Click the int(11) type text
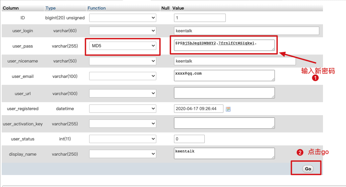Viewport: 346px width, 187px height. click(x=65, y=139)
